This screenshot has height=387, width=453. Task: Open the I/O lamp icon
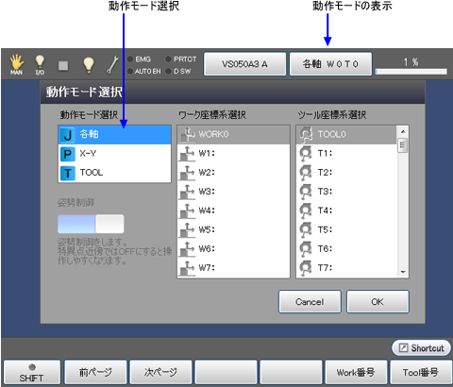[x=40, y=65]
